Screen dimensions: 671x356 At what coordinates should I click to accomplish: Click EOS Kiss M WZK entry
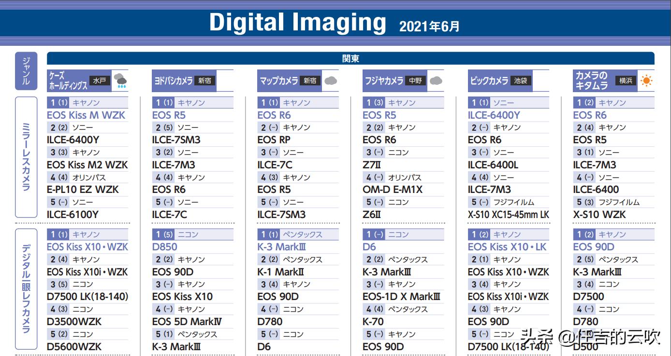(x=86, y=115)
